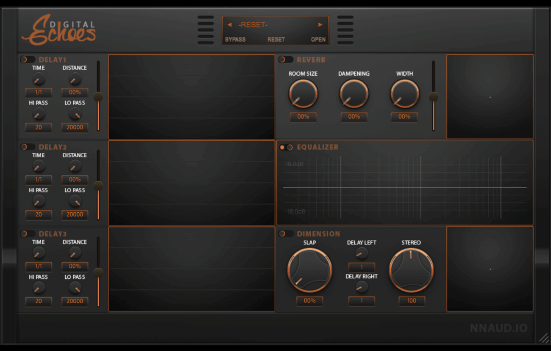
Task: Click the Delay3 Time knob
Action: click(x=39, y=253)
